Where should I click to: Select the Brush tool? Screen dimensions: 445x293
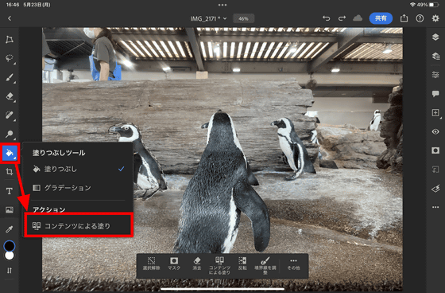pyautogui.click(x=10, y=77)
